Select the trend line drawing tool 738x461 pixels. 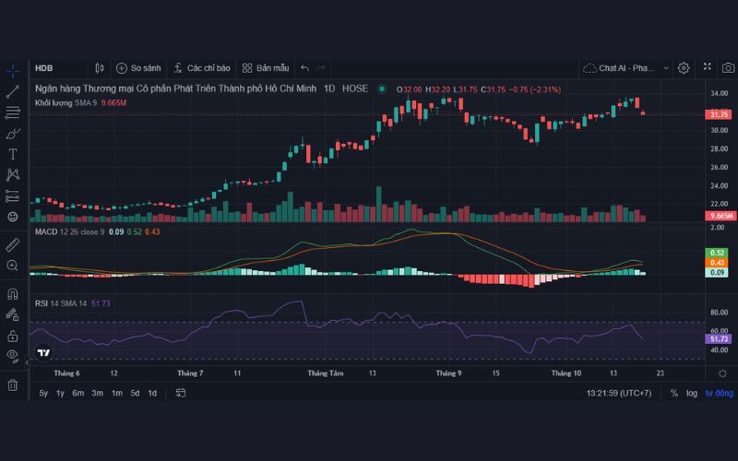click(x=13, y=91)
